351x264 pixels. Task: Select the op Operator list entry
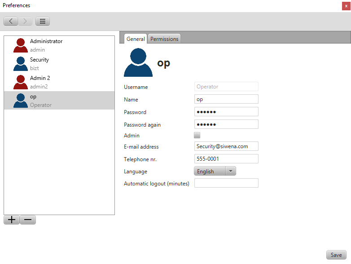(x=59, y=101)
